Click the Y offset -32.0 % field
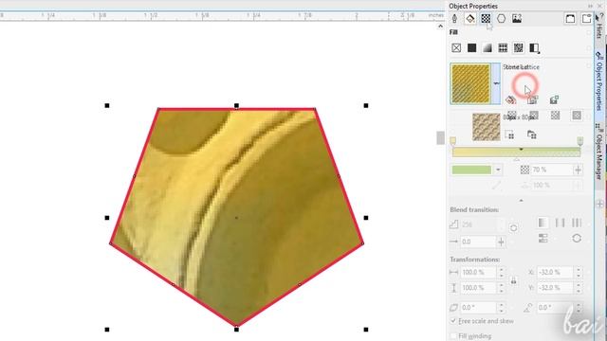Screen dimensions: 607x341 click(x=556, y=288)
